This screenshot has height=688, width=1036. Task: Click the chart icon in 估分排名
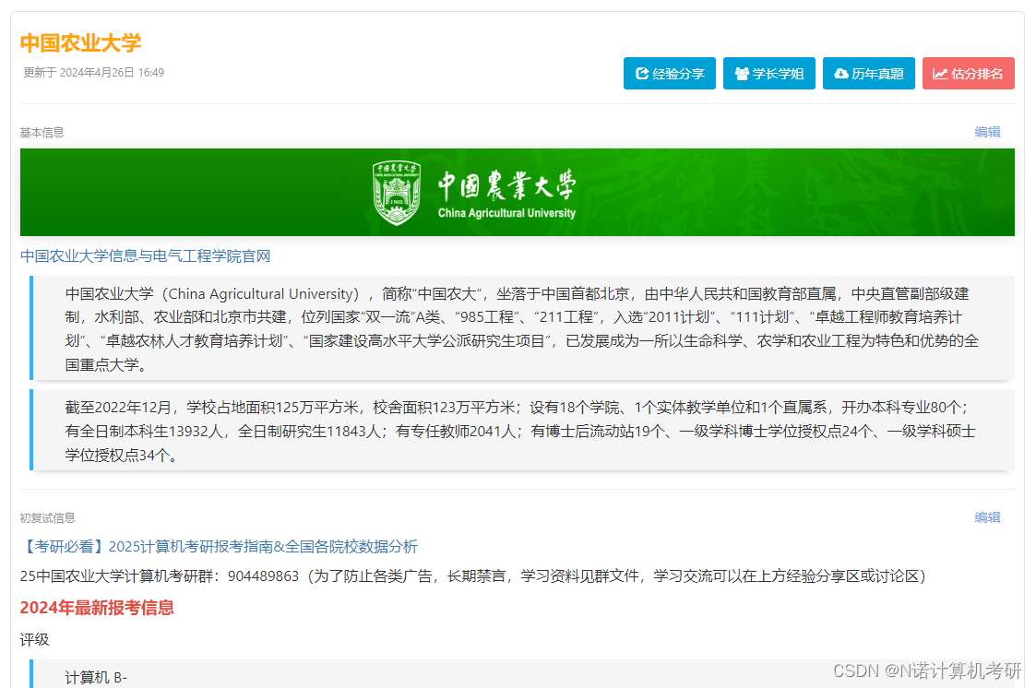point(940,73)
